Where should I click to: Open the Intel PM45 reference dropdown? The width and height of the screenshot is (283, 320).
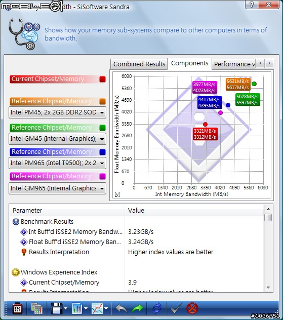pyautogui.click(x=57, y=112)
